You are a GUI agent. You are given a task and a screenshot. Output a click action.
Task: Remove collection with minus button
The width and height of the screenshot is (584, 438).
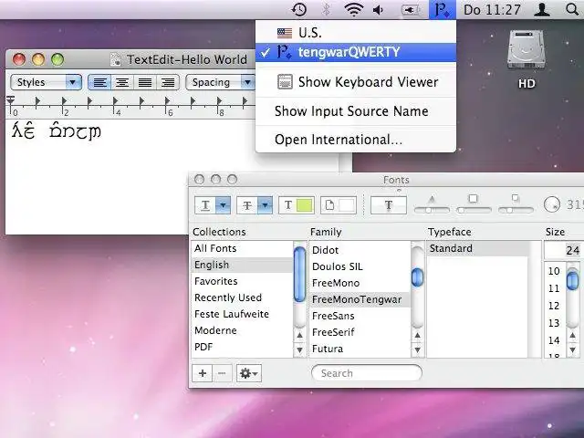pos(222,373)
